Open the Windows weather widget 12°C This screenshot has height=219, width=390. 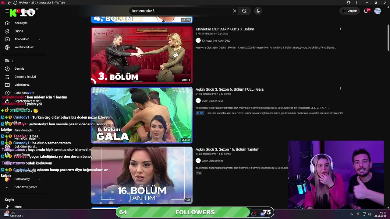[14, 214]
